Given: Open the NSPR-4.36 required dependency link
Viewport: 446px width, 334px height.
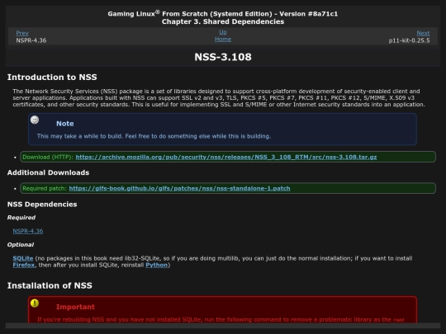Looking at the screenshot, I should point(28,231).
